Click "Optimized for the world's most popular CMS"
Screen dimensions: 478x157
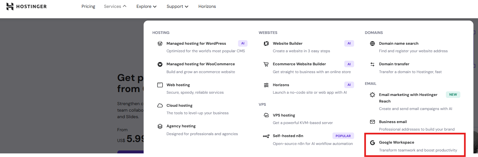pos(206,51)
